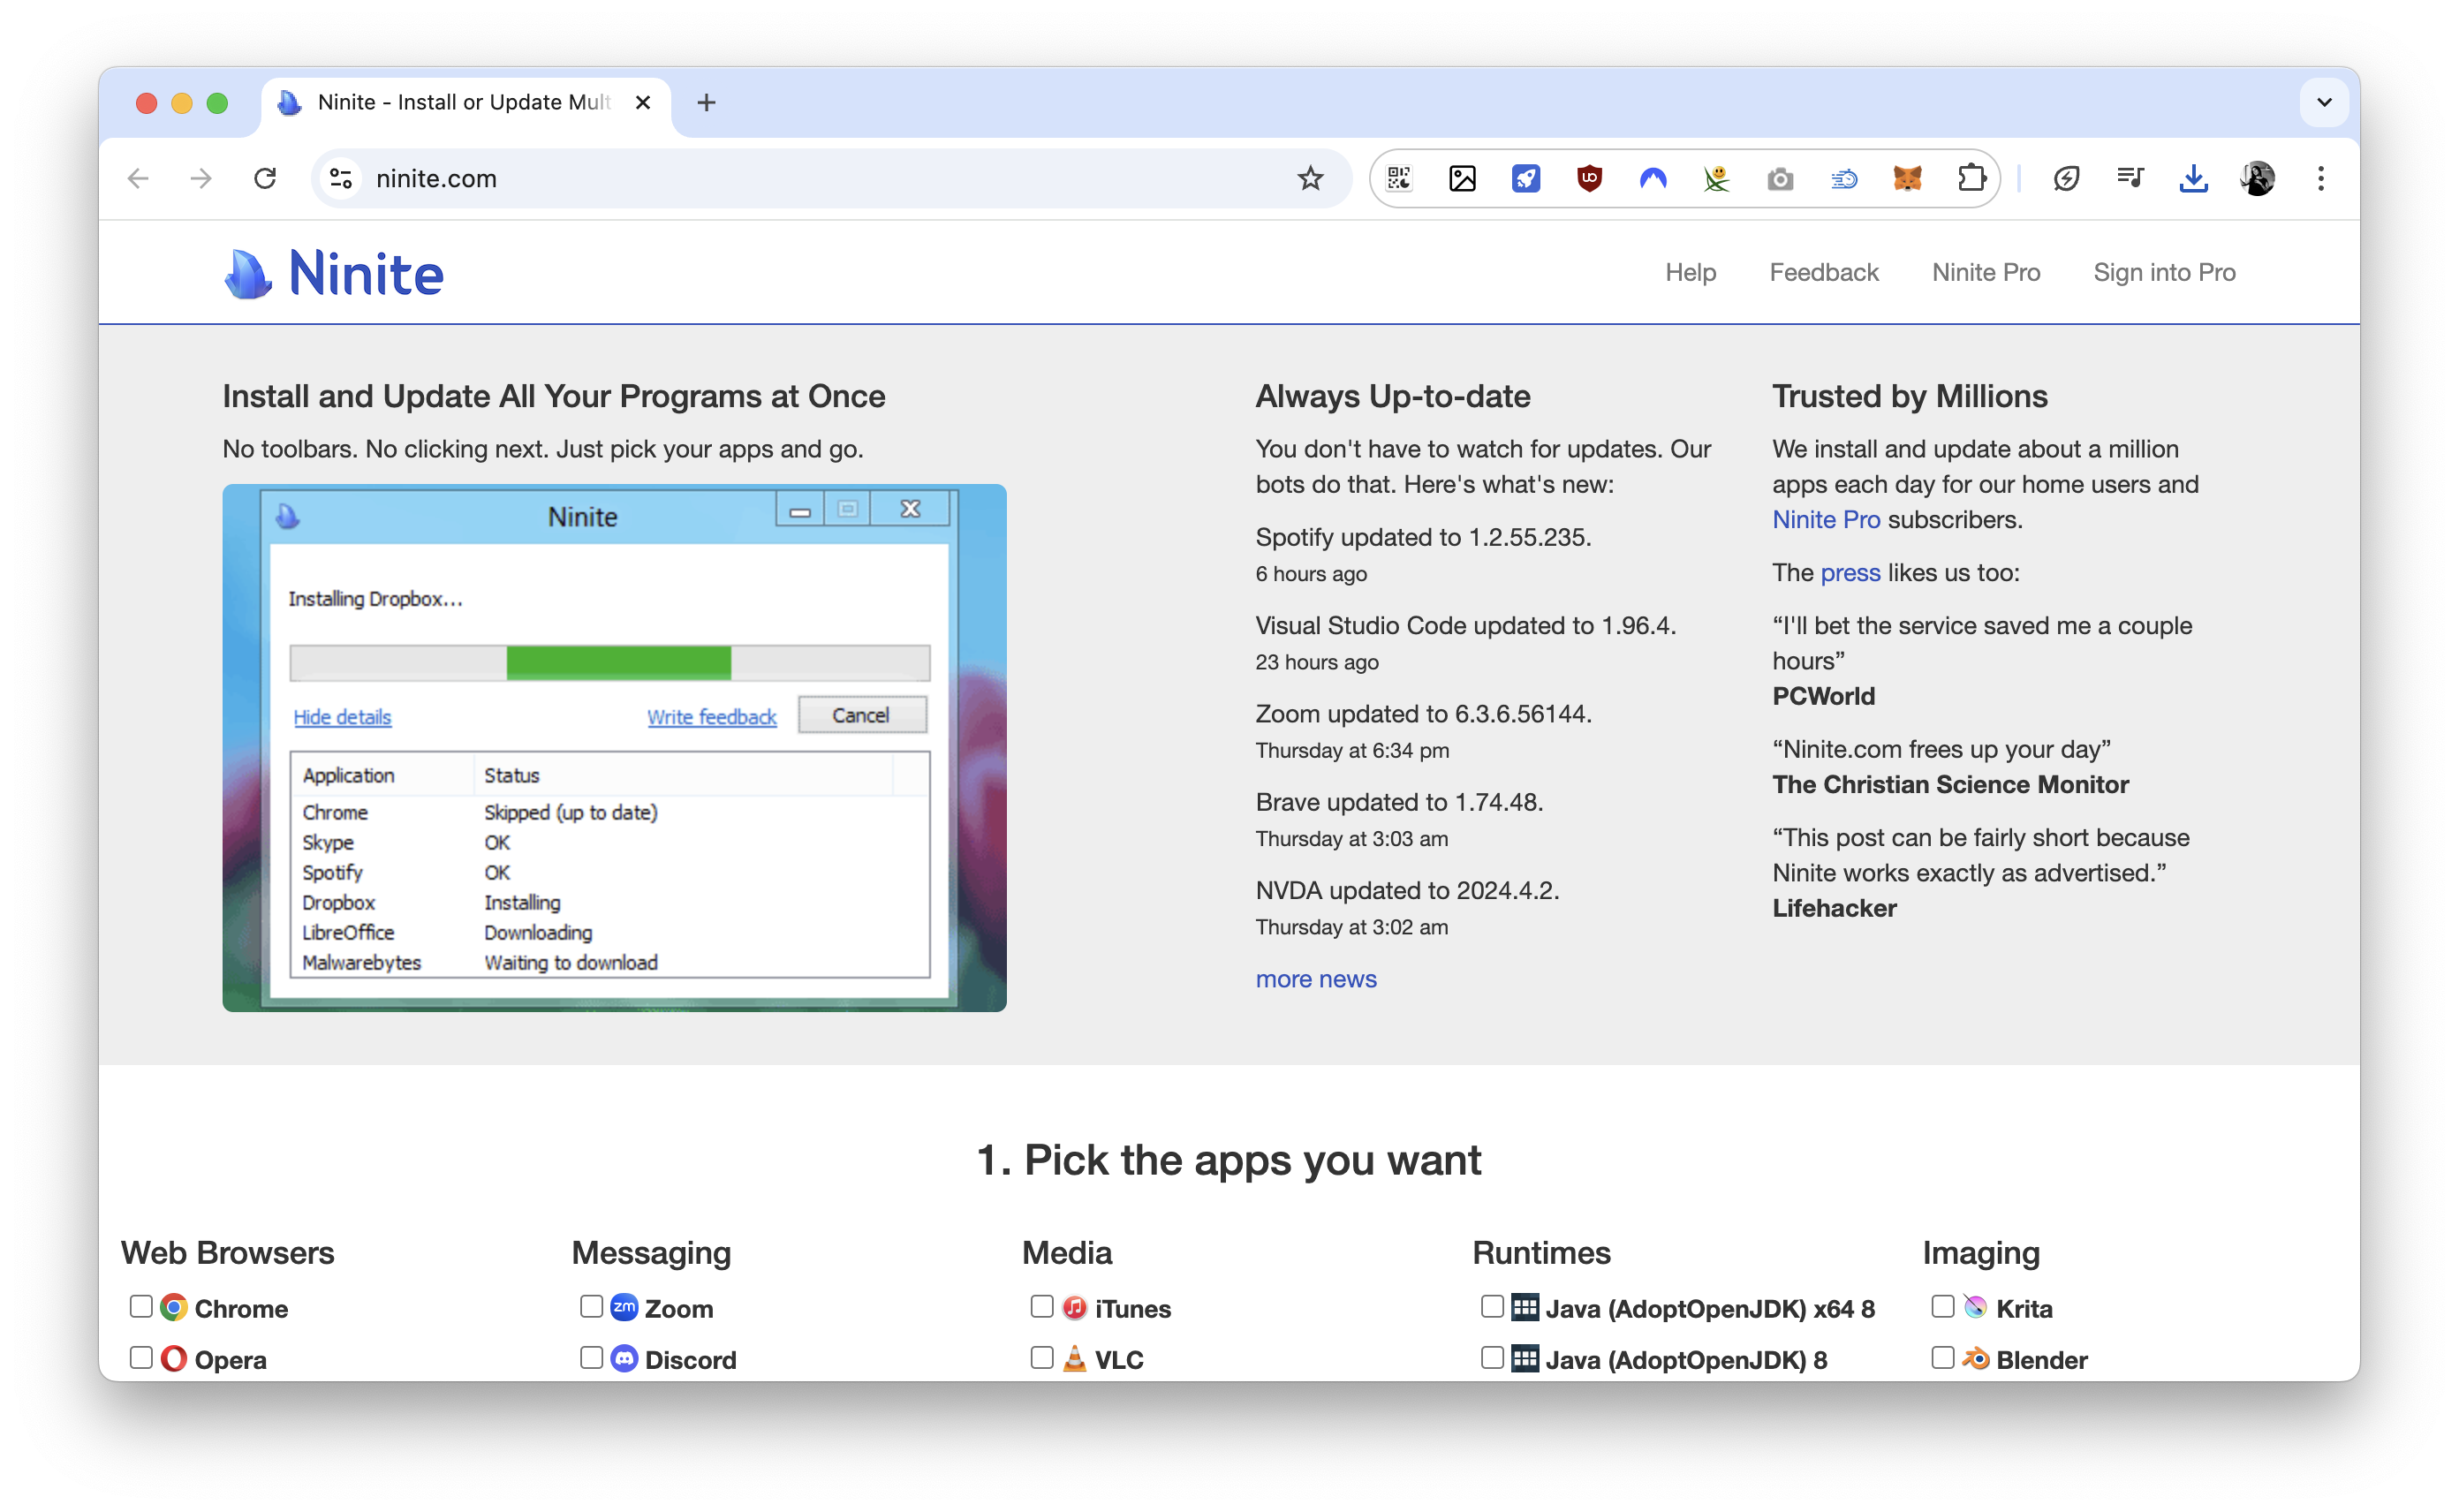Click the Java (AdoptOpenJDK) 8 checkbox
2459x1512 pixels.
[1492, 1357]
